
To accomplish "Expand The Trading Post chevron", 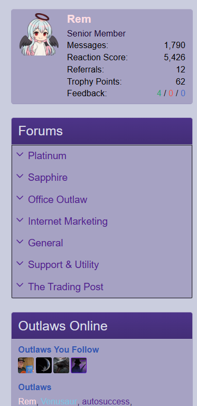I will tap(20, 285).
